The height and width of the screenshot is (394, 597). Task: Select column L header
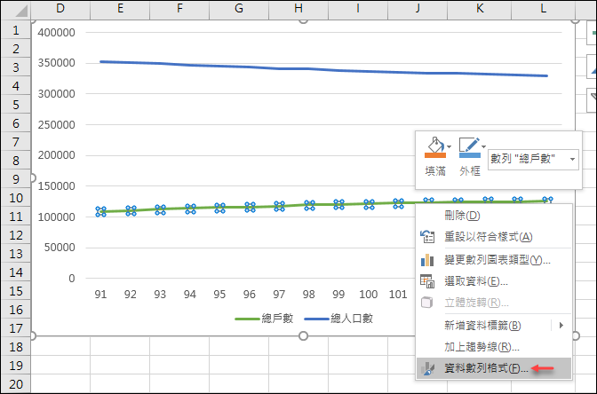tap(544, 9)
